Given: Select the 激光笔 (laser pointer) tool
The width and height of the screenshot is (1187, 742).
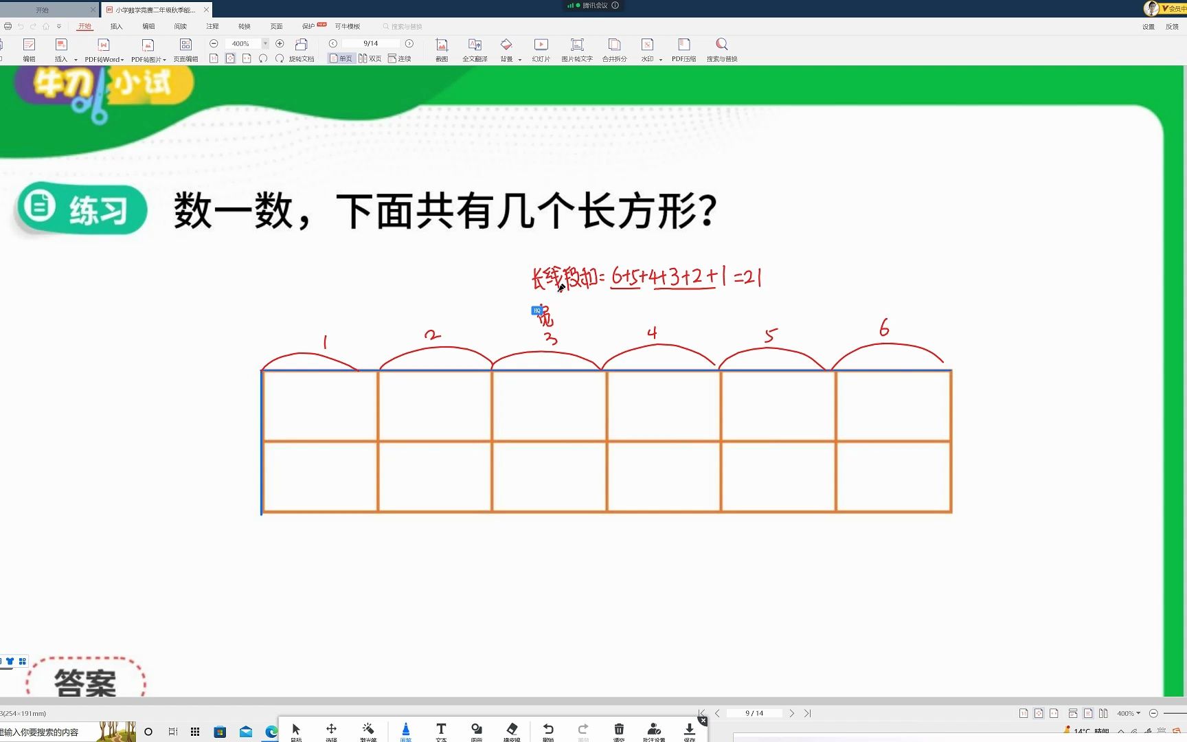Looking at the screenshot, I should (368, 730).
